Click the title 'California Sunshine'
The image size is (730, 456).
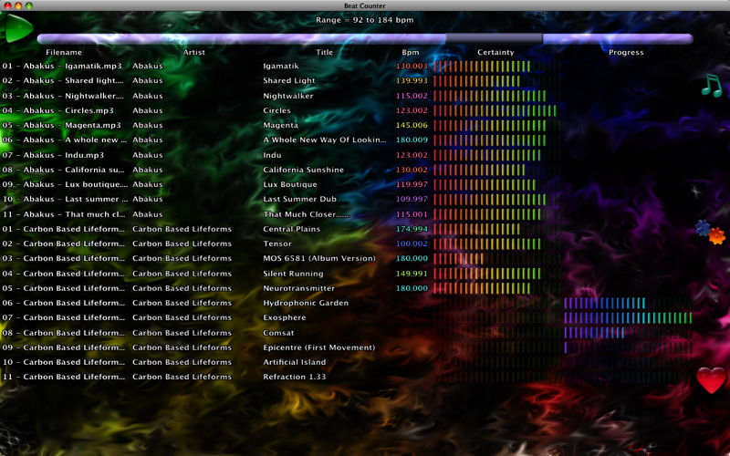[304, 170]
